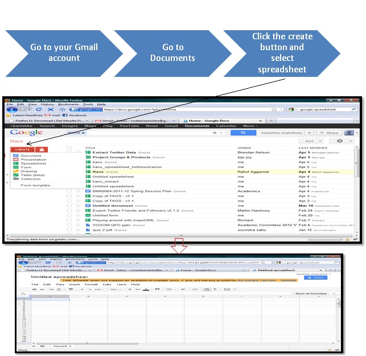Open the Format menu in spreadsheet
This screenshot has width=366, height=356.
coord(91,284)
